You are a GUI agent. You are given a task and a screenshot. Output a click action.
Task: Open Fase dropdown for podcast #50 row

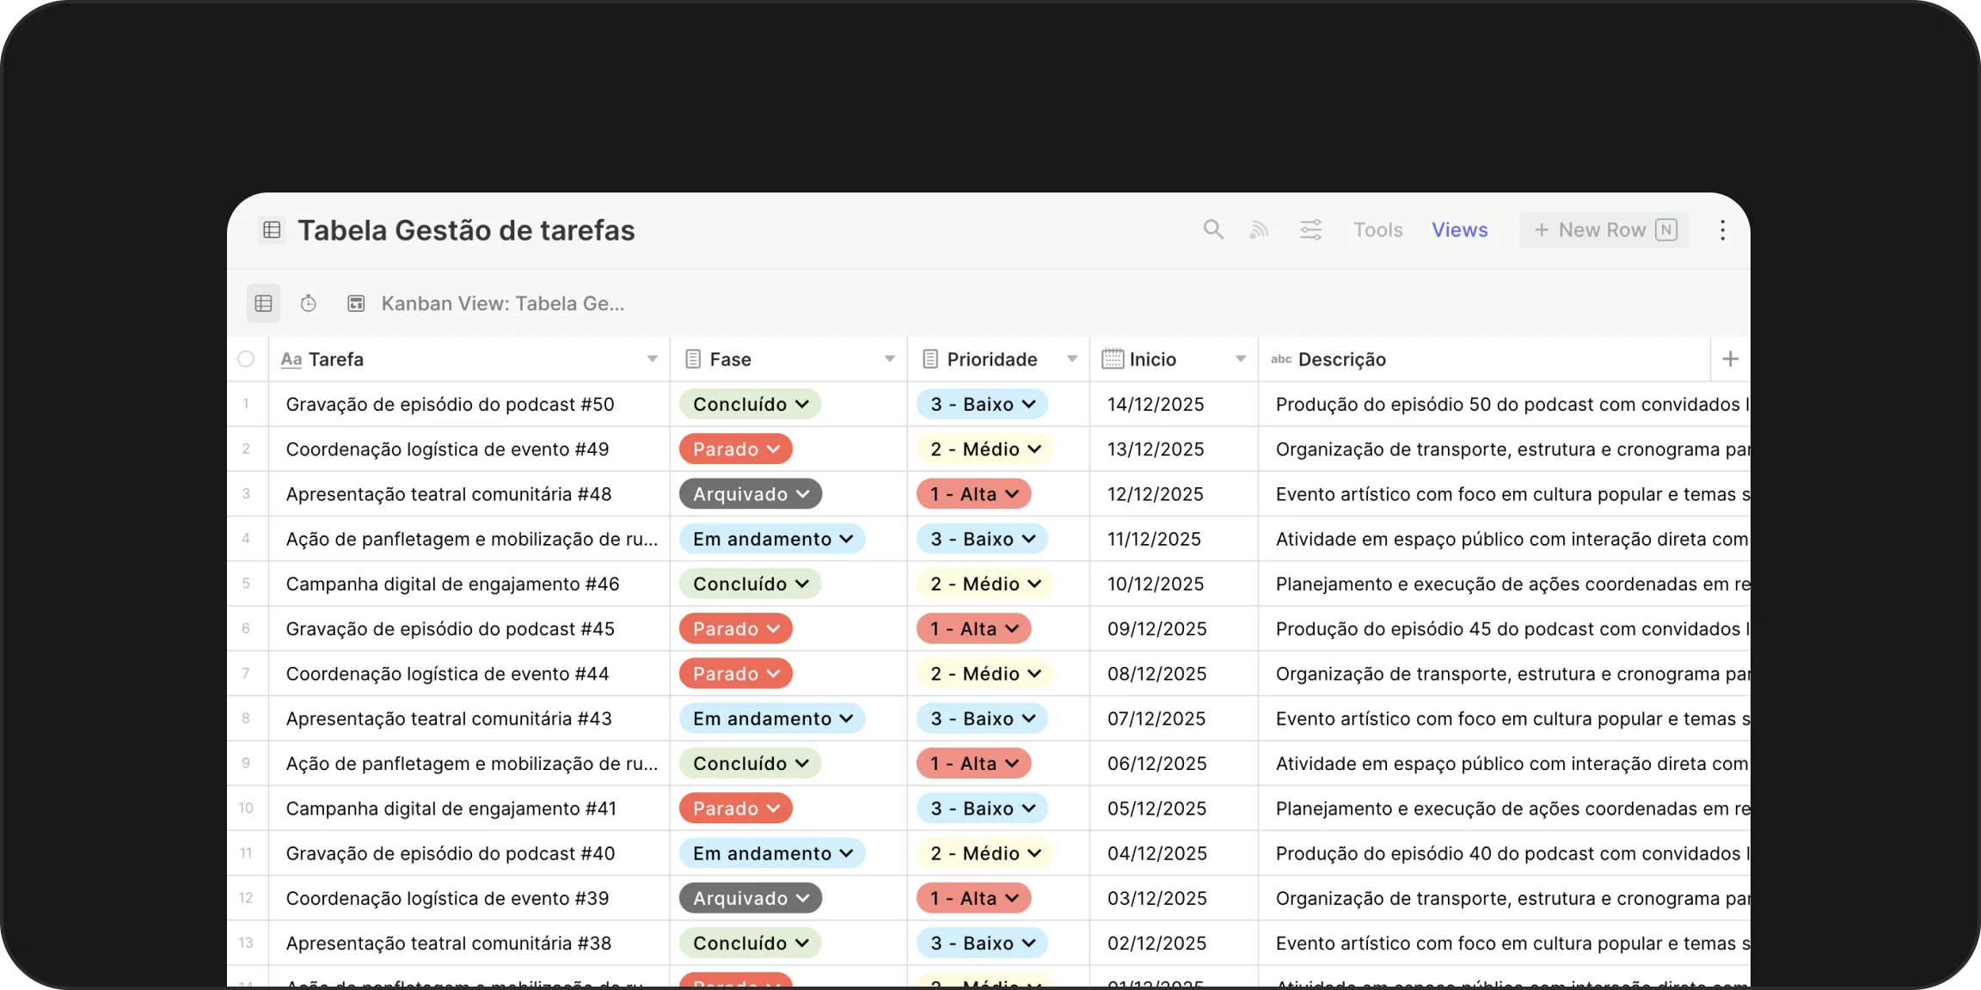750,404
